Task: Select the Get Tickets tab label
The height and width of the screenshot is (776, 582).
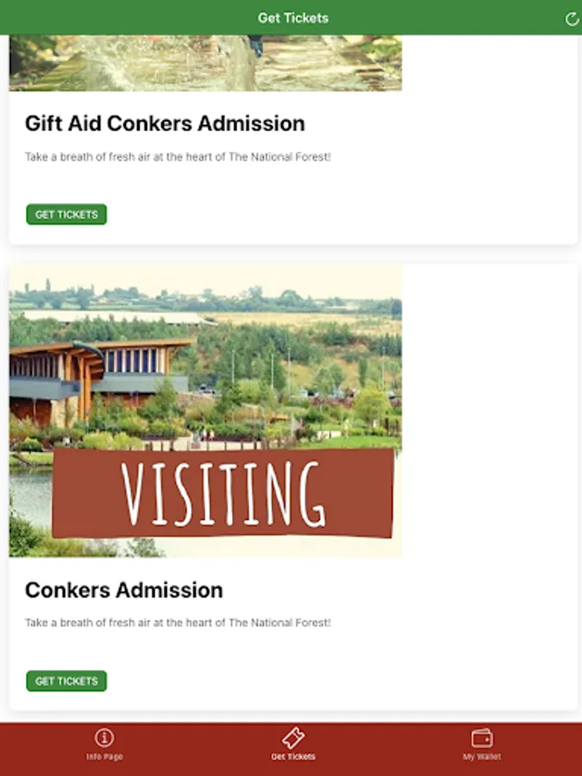Action: click(x=293, y=757)
